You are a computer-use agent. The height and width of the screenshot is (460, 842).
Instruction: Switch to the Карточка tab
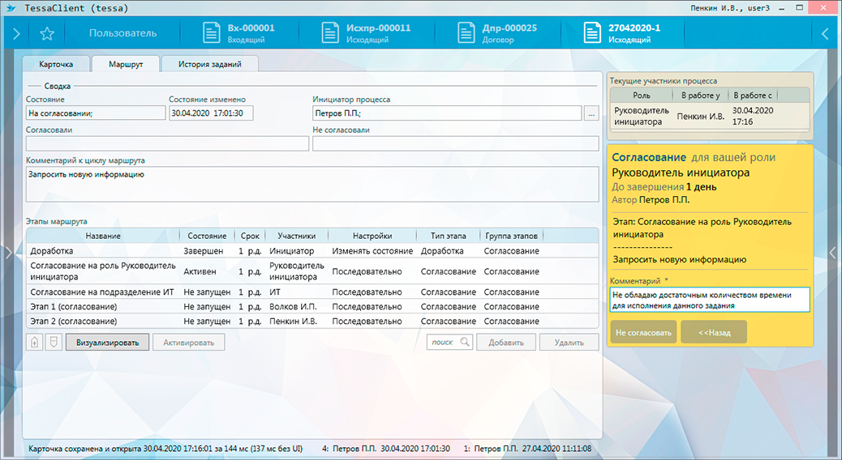[57, 64]
